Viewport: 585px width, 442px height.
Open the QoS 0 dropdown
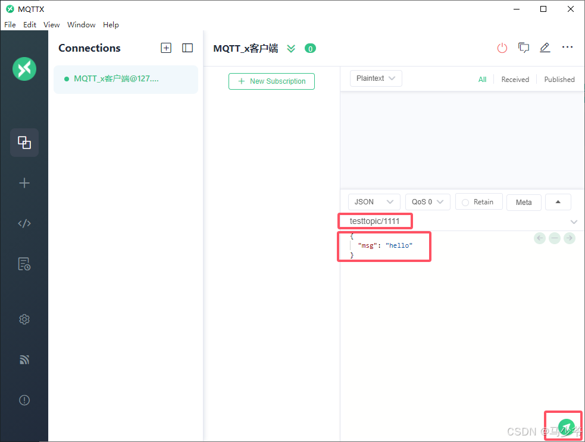click(427, 202)
